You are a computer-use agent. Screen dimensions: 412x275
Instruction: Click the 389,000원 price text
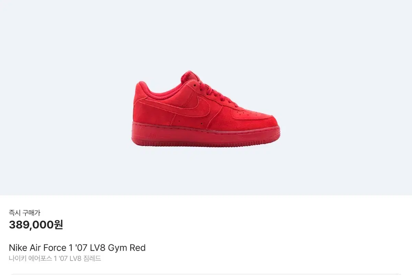click(x=36, y=225)
